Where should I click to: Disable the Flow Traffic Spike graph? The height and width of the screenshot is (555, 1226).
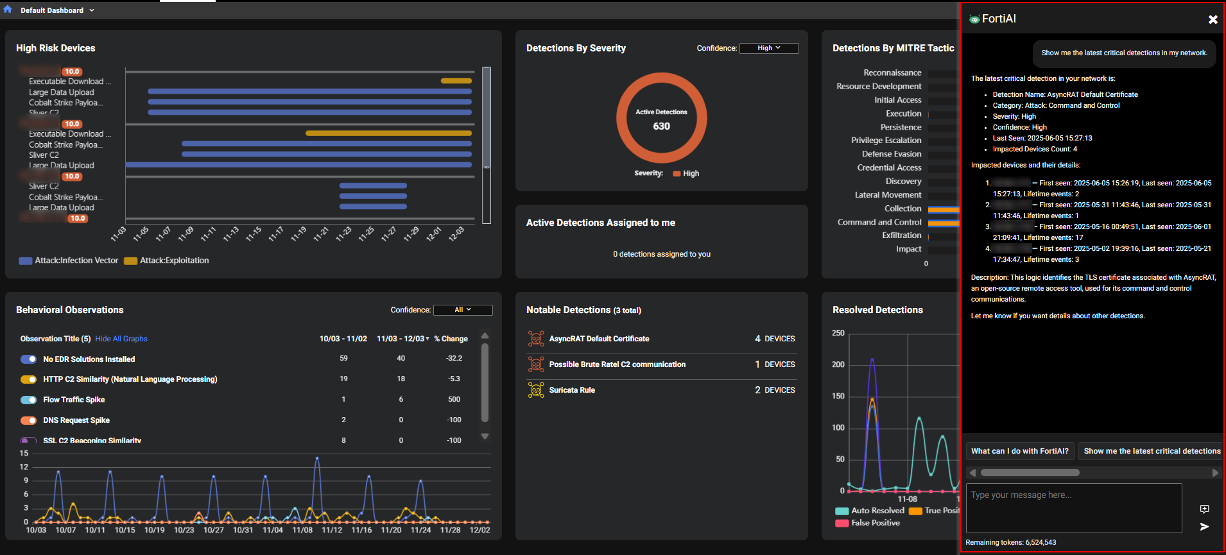click(x=29, y=400)
